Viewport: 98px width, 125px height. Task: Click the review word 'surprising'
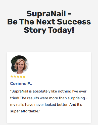point(76,98)
